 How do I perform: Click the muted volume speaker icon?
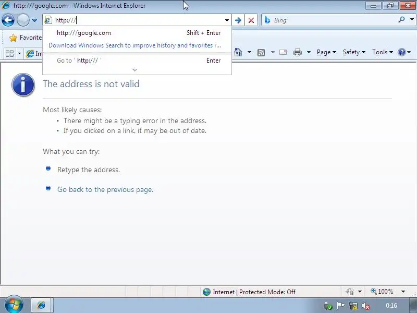point(366,306)
